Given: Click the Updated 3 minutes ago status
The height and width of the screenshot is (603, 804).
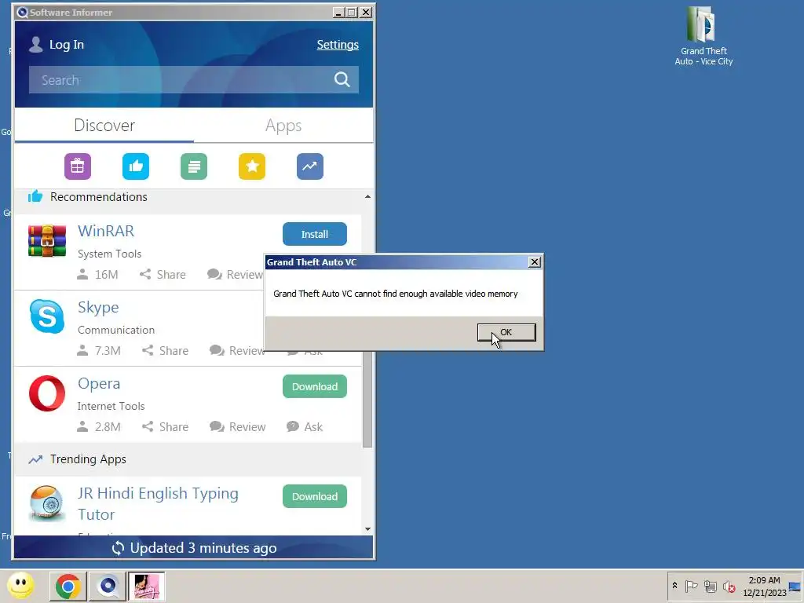Looking at the screenshot, I should tap(194, 547).
